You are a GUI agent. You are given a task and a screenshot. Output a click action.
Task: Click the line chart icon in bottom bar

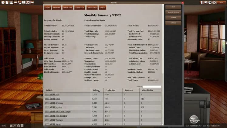coord(15,126)
